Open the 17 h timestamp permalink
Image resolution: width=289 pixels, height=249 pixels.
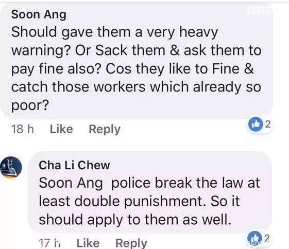[x=49, y=243]
